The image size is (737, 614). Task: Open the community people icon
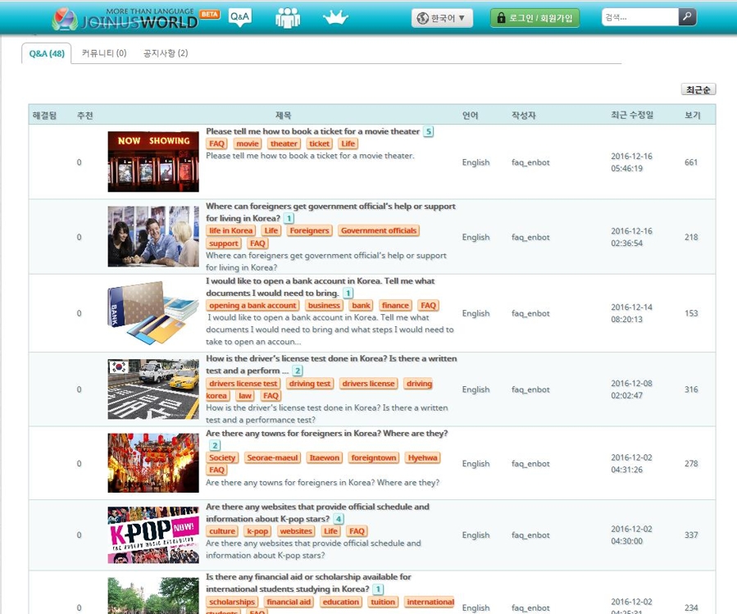coord(288,17)
